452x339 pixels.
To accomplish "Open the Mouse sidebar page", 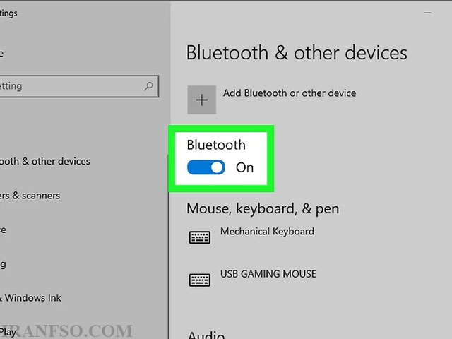I will tap(3, 230).
